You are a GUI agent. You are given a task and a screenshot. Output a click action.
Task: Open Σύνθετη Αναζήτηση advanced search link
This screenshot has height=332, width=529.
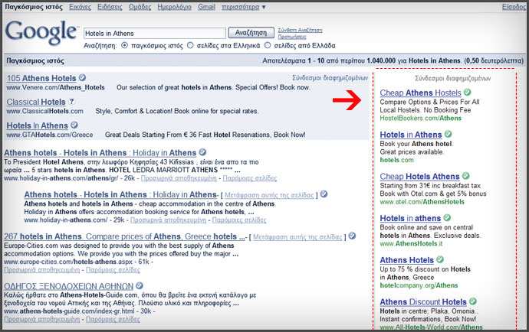300,31
